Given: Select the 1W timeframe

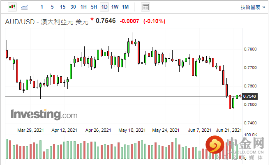Looking at the screenshot, I should pyautogui.click(x=115, y=7).
